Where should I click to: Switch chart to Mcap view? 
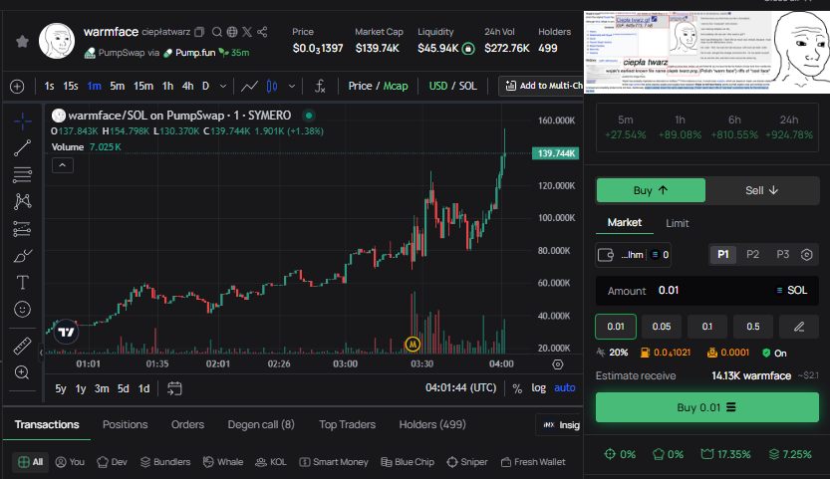coord(396,86)
